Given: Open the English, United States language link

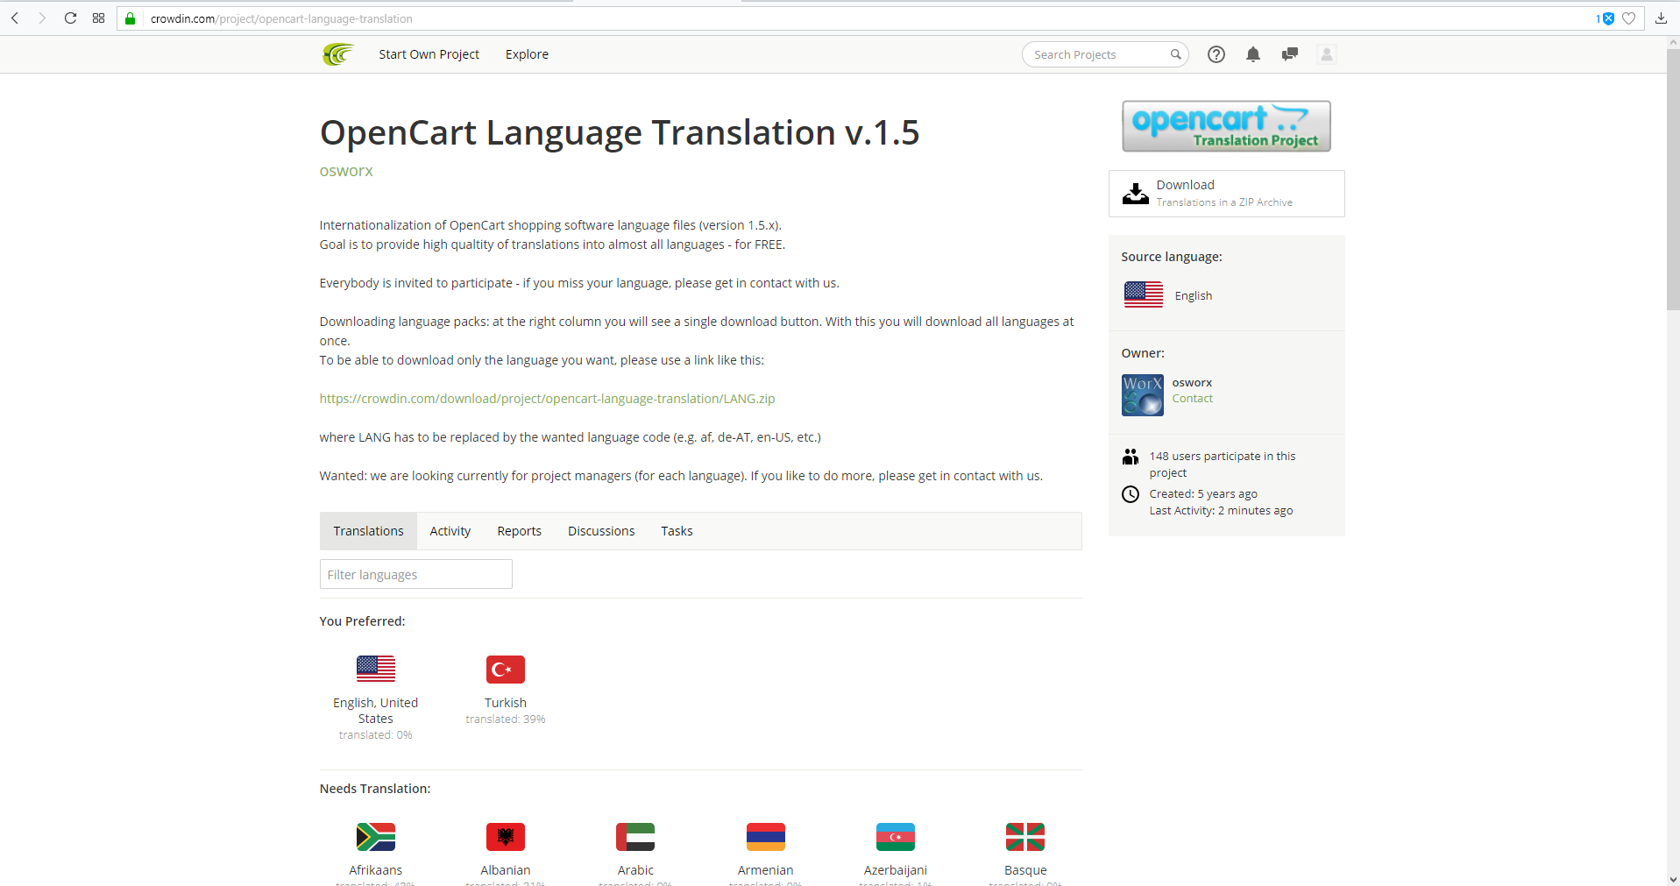Looking at the screenshot, I should 375,711.
